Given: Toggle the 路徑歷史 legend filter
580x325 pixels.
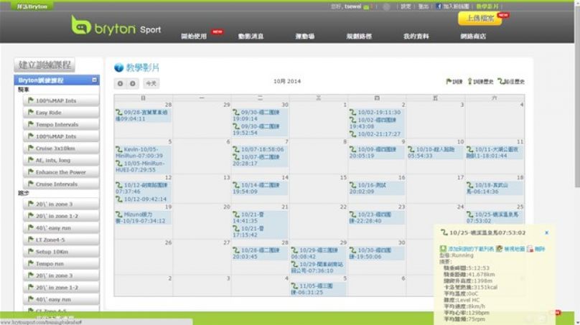Looking at the screenshot, I should click(x=510, y=83).
